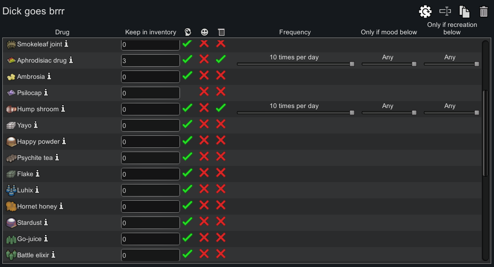Screen dimensions: 494x267
Task: Adjust Hump shroom frequency slider
Action: (295, 113)
